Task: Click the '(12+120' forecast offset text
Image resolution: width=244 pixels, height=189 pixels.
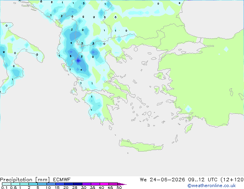Action: point(232,180)
